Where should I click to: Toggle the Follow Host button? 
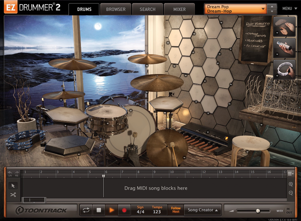pos(176,210)
